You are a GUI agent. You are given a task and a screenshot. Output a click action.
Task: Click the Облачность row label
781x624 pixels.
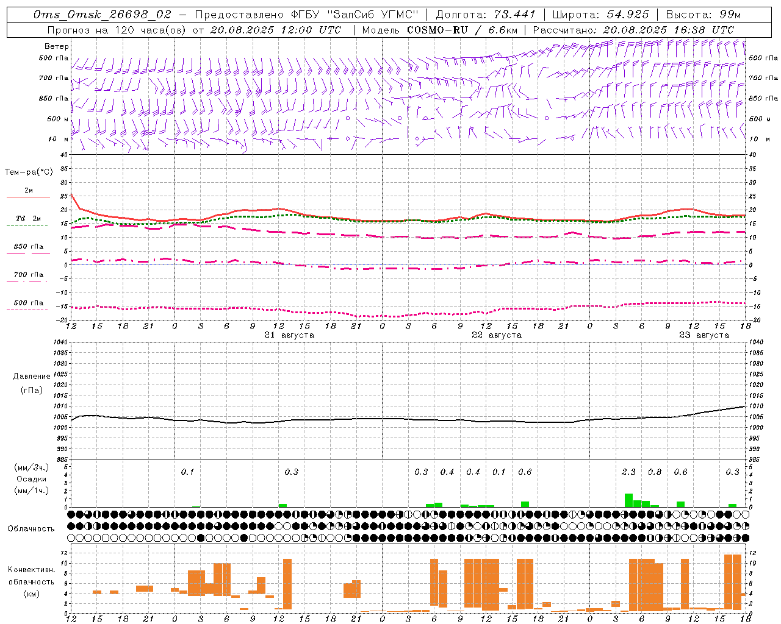point(31,529)
